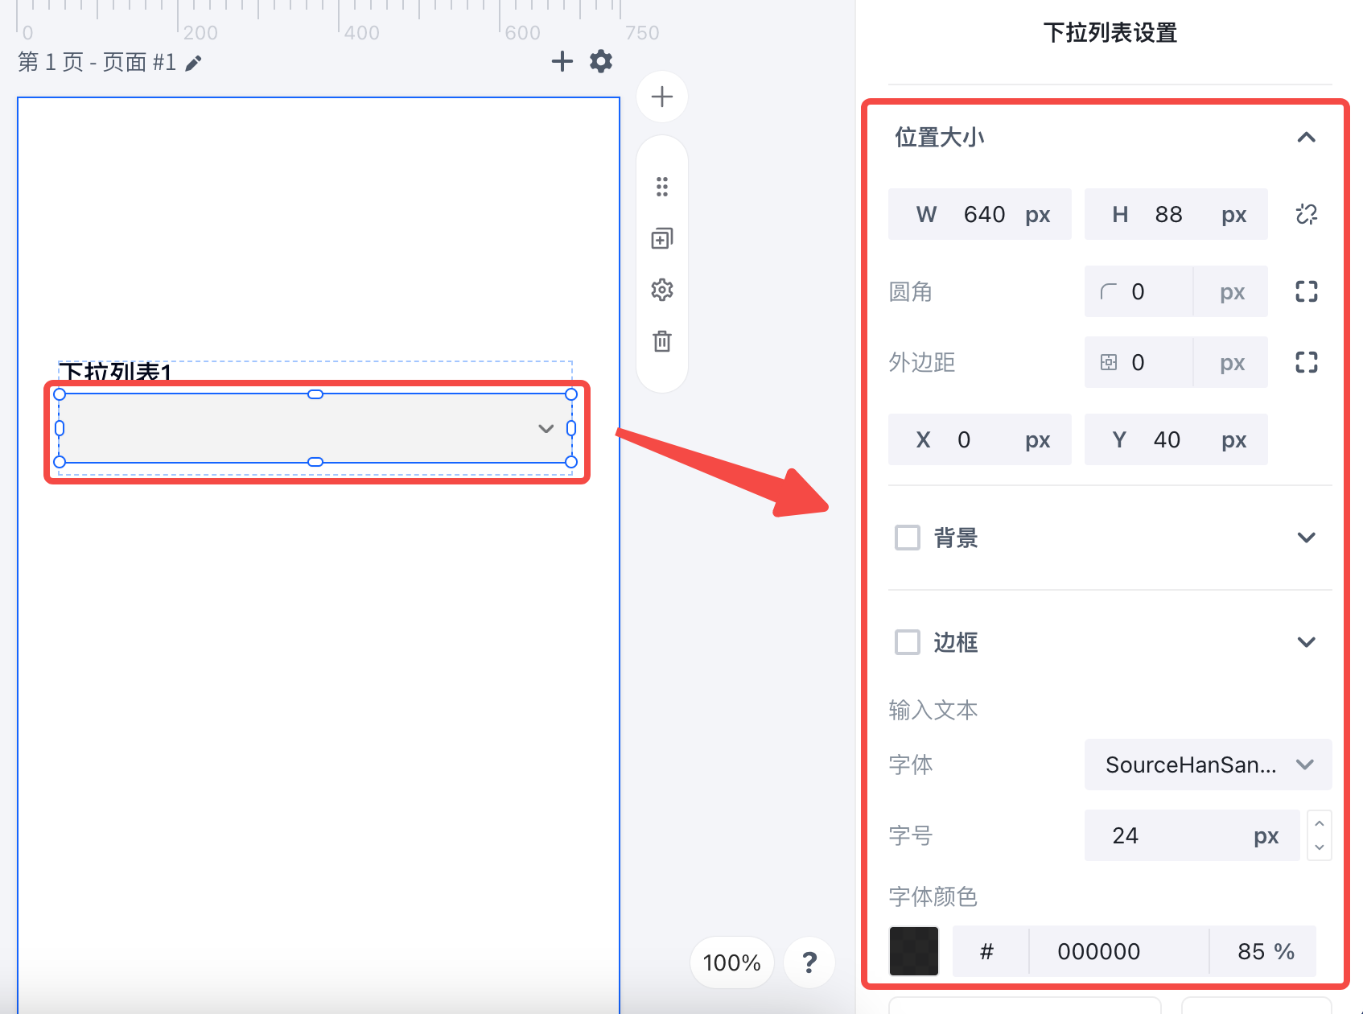The image size is (1363, 1014).
Task: Click the 输入文本 section label
Action: click(933, 710)
